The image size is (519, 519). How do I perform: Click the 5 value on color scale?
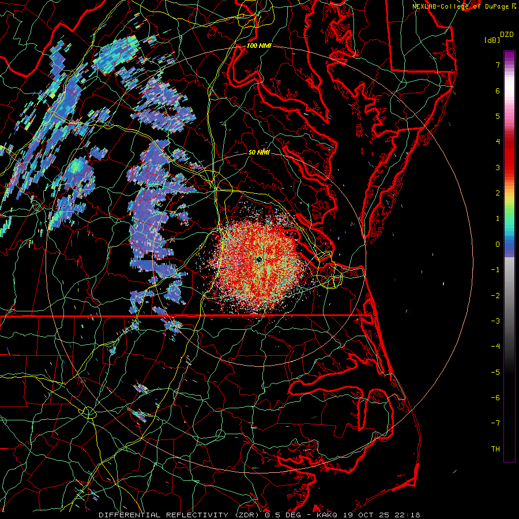tap(498, 116)
